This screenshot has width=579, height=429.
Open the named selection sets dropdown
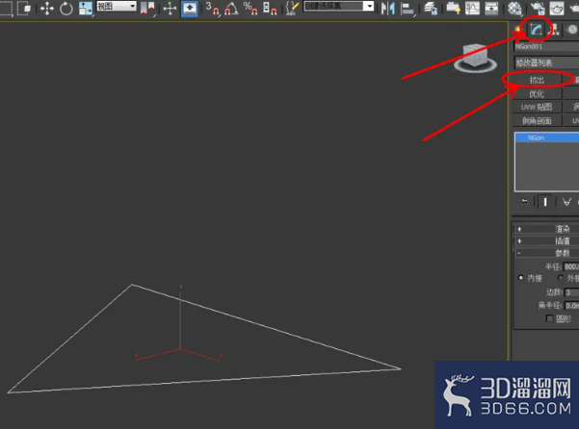coord(338,7)
